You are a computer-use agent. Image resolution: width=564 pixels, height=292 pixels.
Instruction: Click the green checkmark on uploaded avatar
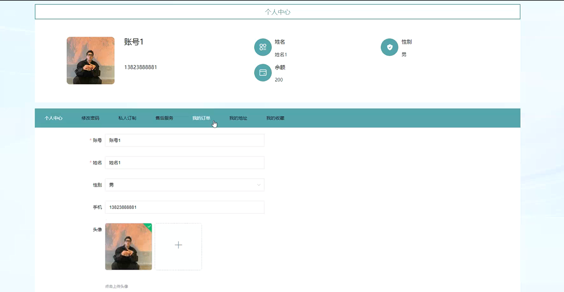[x=149, y=226]
